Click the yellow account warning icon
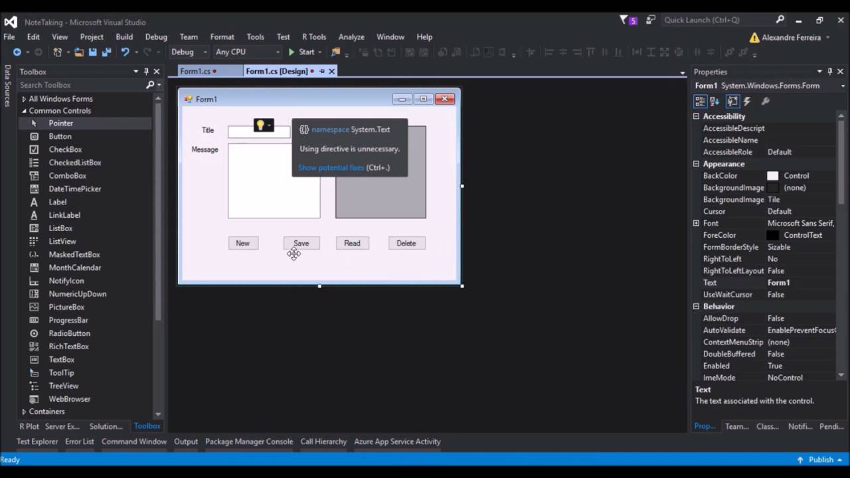 coord(754,37)
